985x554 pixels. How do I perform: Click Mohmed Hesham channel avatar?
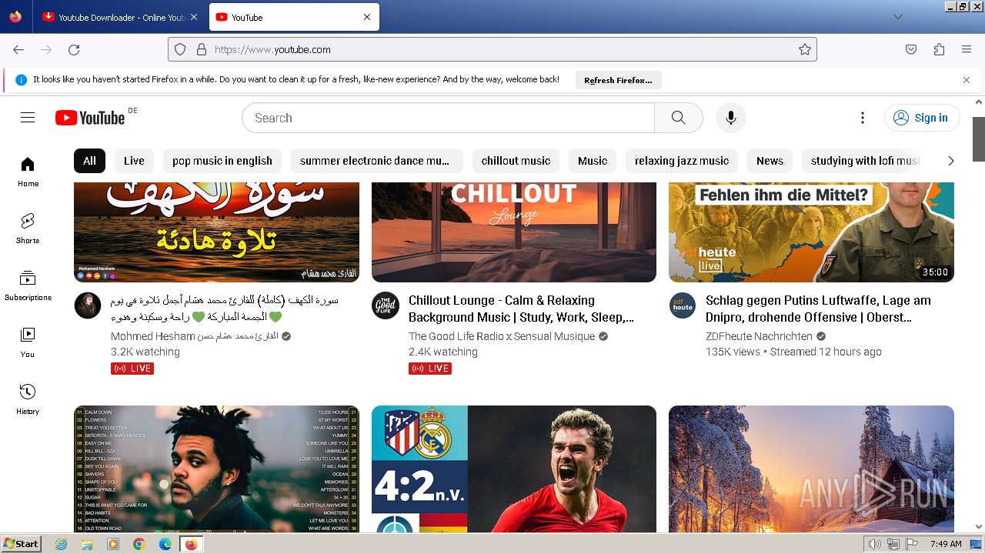[88, 305]
